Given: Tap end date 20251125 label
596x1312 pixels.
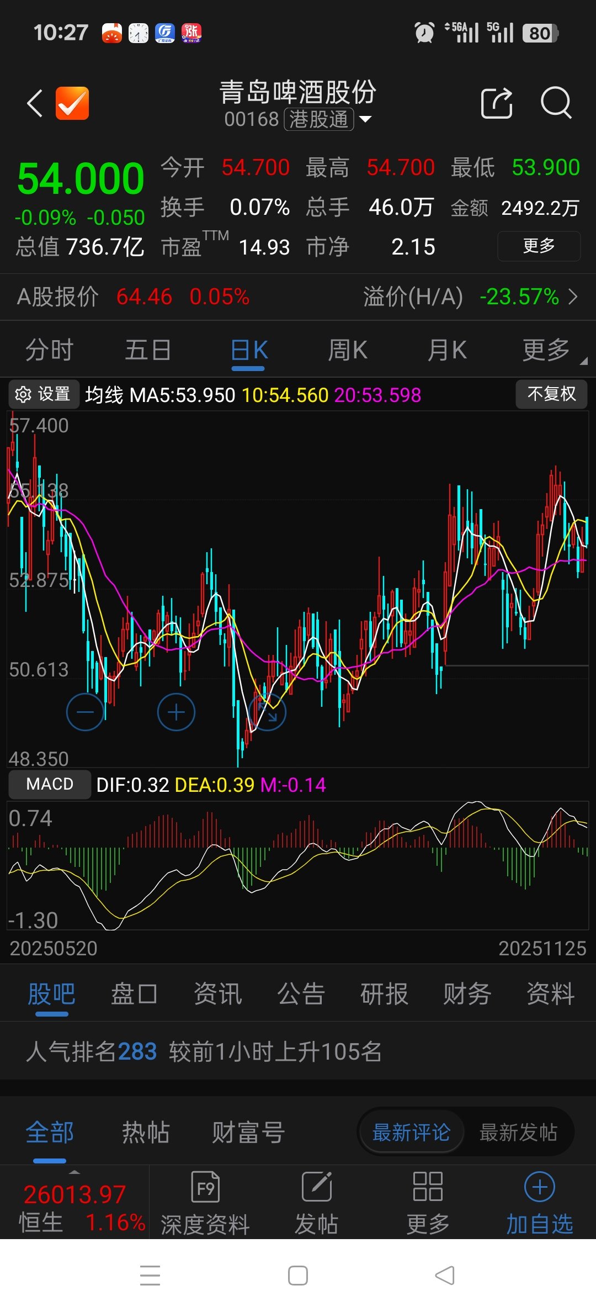Looking at the screenshot, I should click(x=542, y=948).
